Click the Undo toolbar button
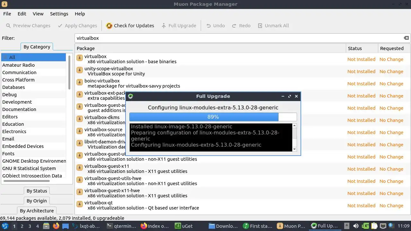 pos(215,26)
